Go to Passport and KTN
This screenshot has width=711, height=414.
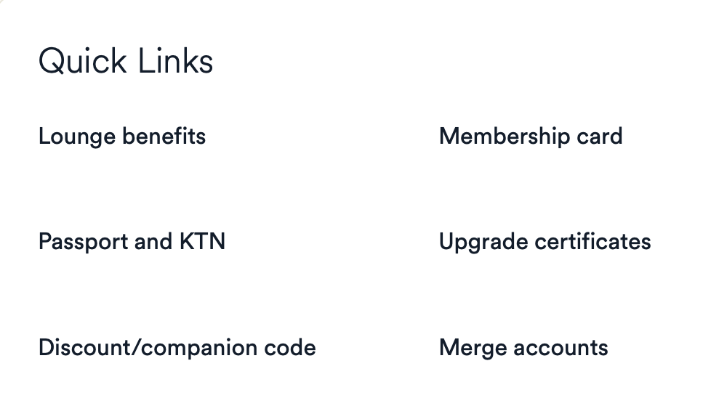click(x=132, y=242)
